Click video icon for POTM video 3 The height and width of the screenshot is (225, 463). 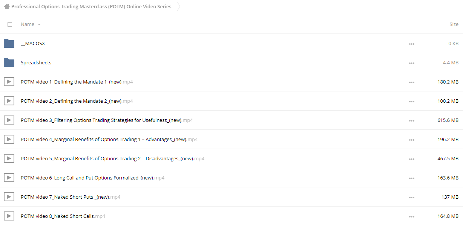click(9, 120)
